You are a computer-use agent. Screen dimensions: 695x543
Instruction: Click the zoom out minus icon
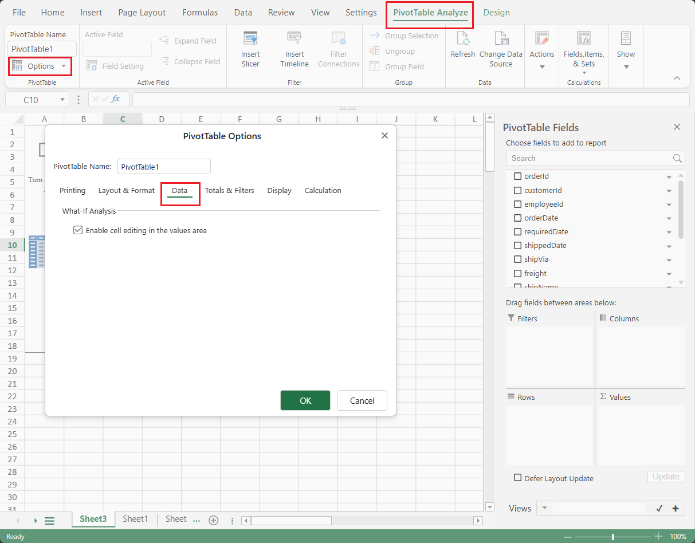(x=568, y=537)
